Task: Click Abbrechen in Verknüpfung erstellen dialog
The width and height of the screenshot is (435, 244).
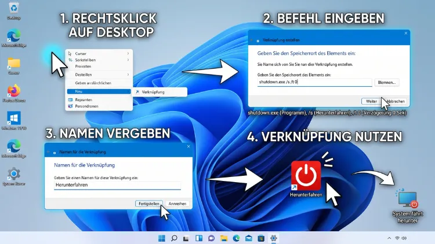Action: [396, 101]
